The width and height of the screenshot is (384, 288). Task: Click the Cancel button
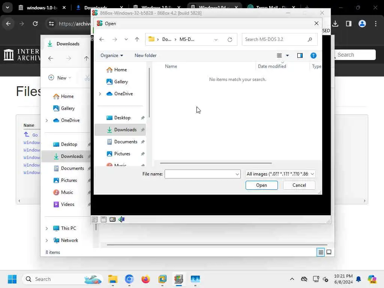coord(299,185)
